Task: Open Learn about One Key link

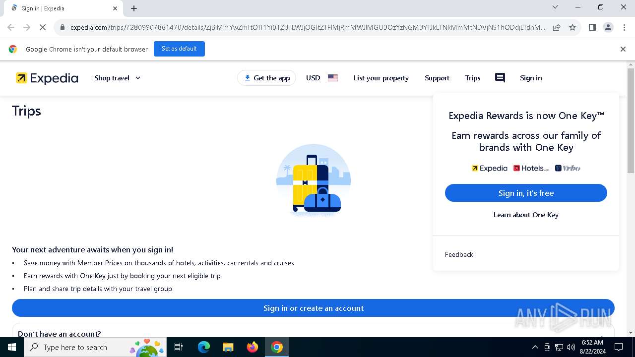Action: [526, 215]
